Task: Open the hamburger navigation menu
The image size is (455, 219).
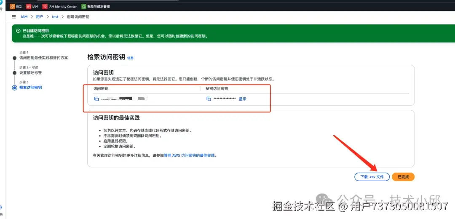Action: [13, 17]
